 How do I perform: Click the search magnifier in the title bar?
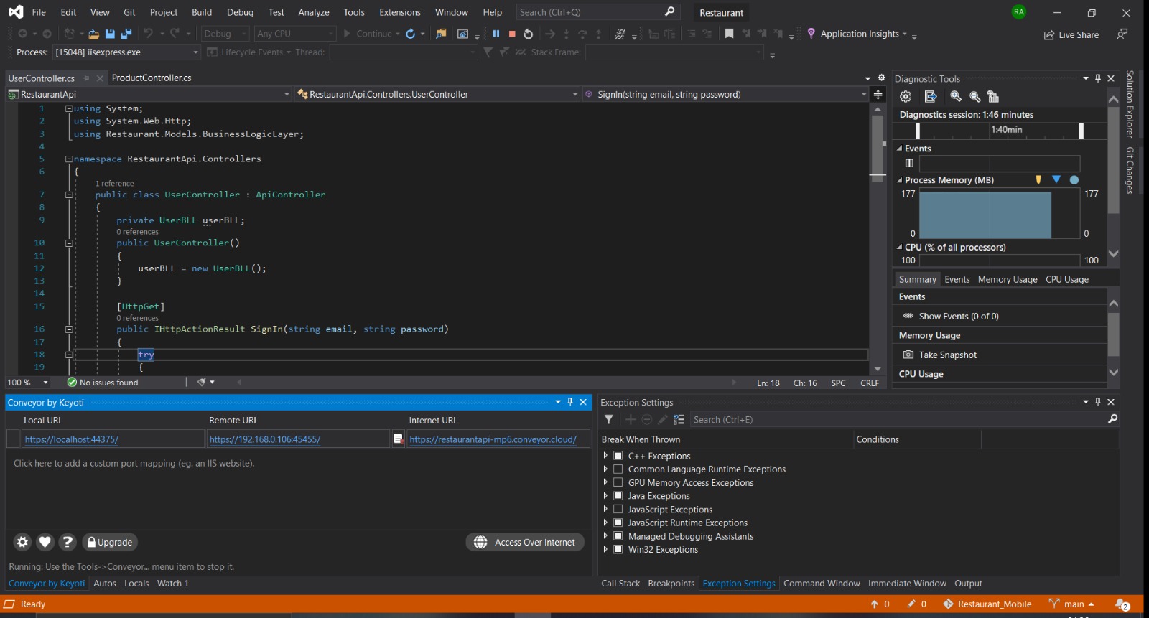pos(669,11)
